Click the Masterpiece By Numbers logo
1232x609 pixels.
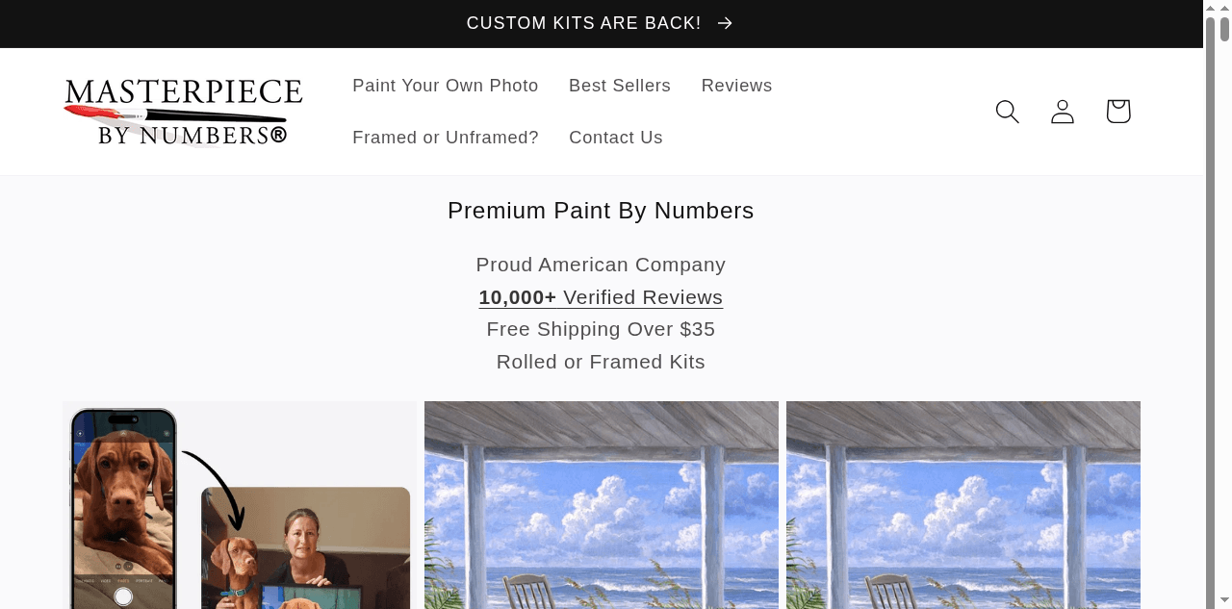pyautogui.click(x=183, y=112)
